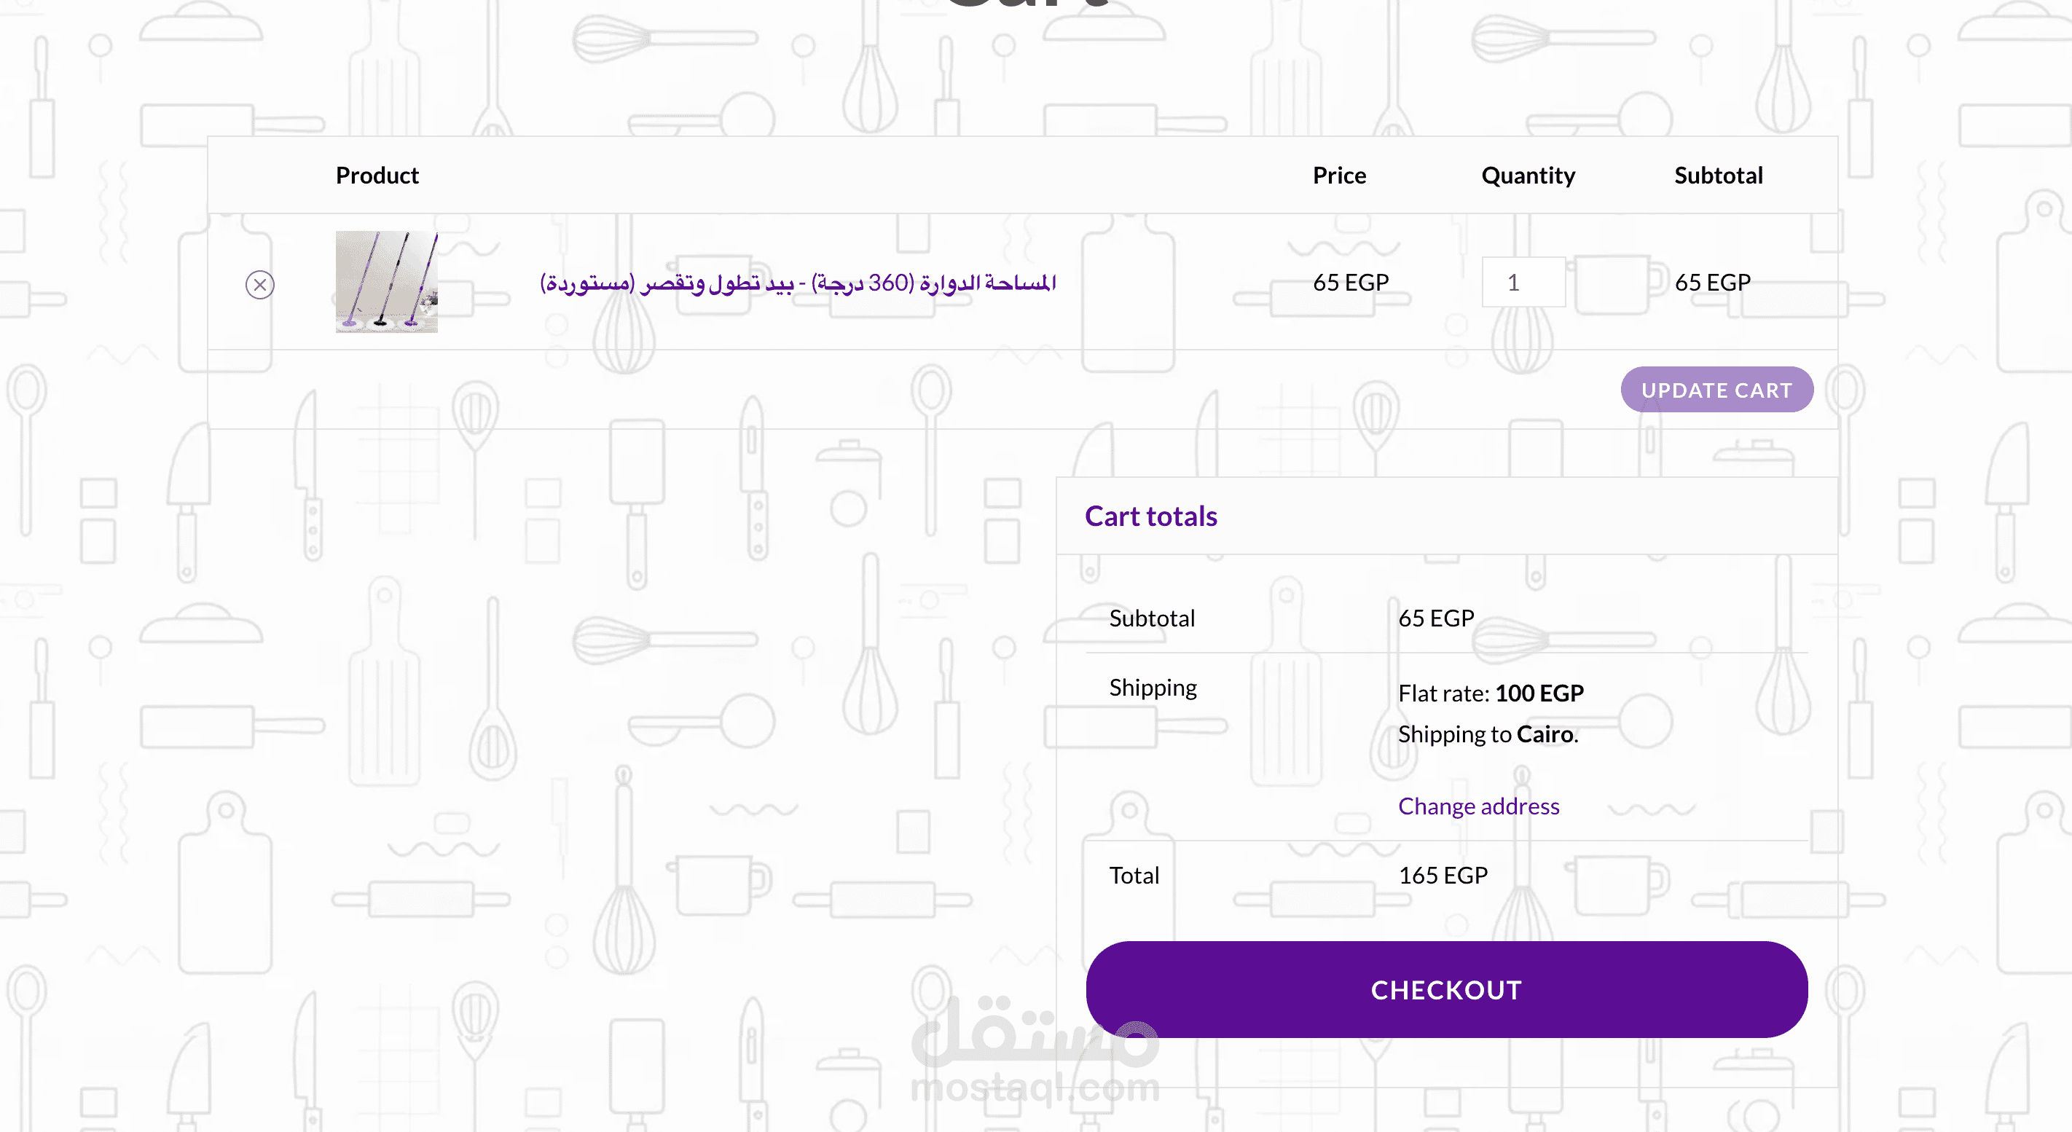Remove the mop product from cart
Screen dimensions: 2072x1132
click(260, 285)
